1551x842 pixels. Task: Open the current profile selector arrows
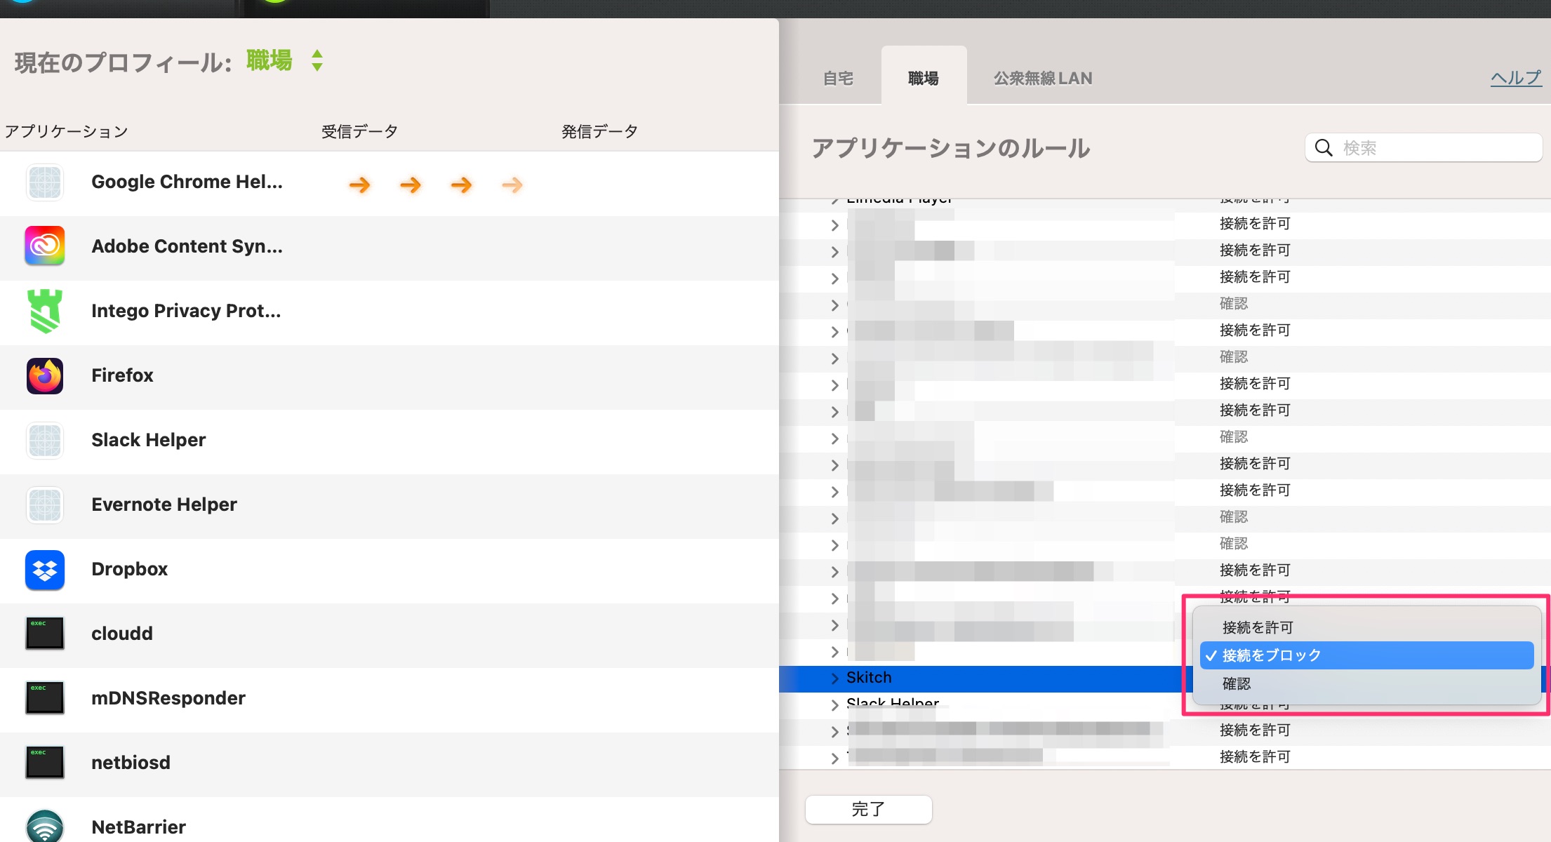pos(317,60)
